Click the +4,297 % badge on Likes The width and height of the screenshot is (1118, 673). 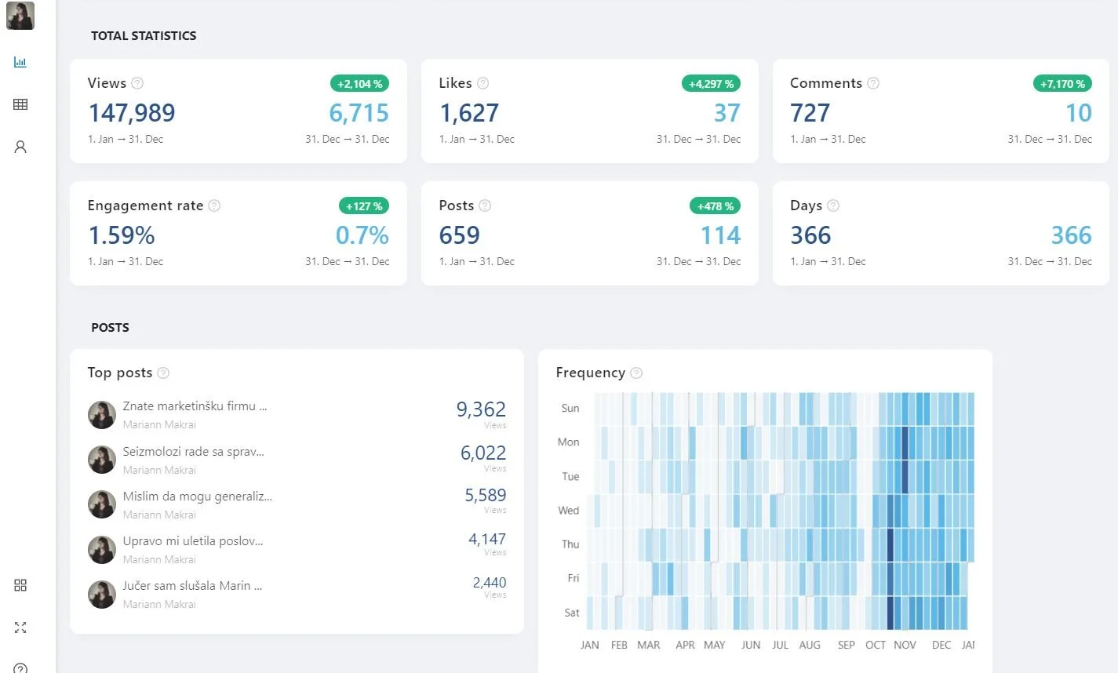click(x=711, y=84)
